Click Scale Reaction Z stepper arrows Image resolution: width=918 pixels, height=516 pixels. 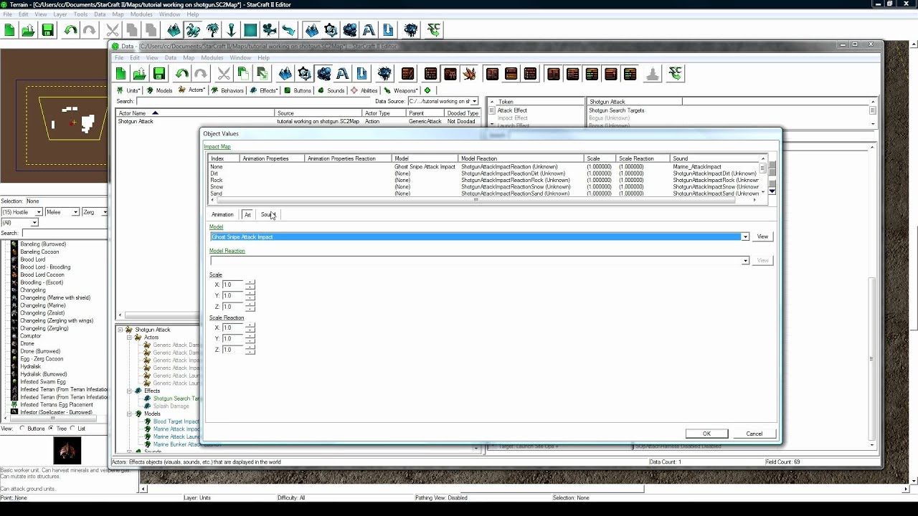click(x=250, y=350)
